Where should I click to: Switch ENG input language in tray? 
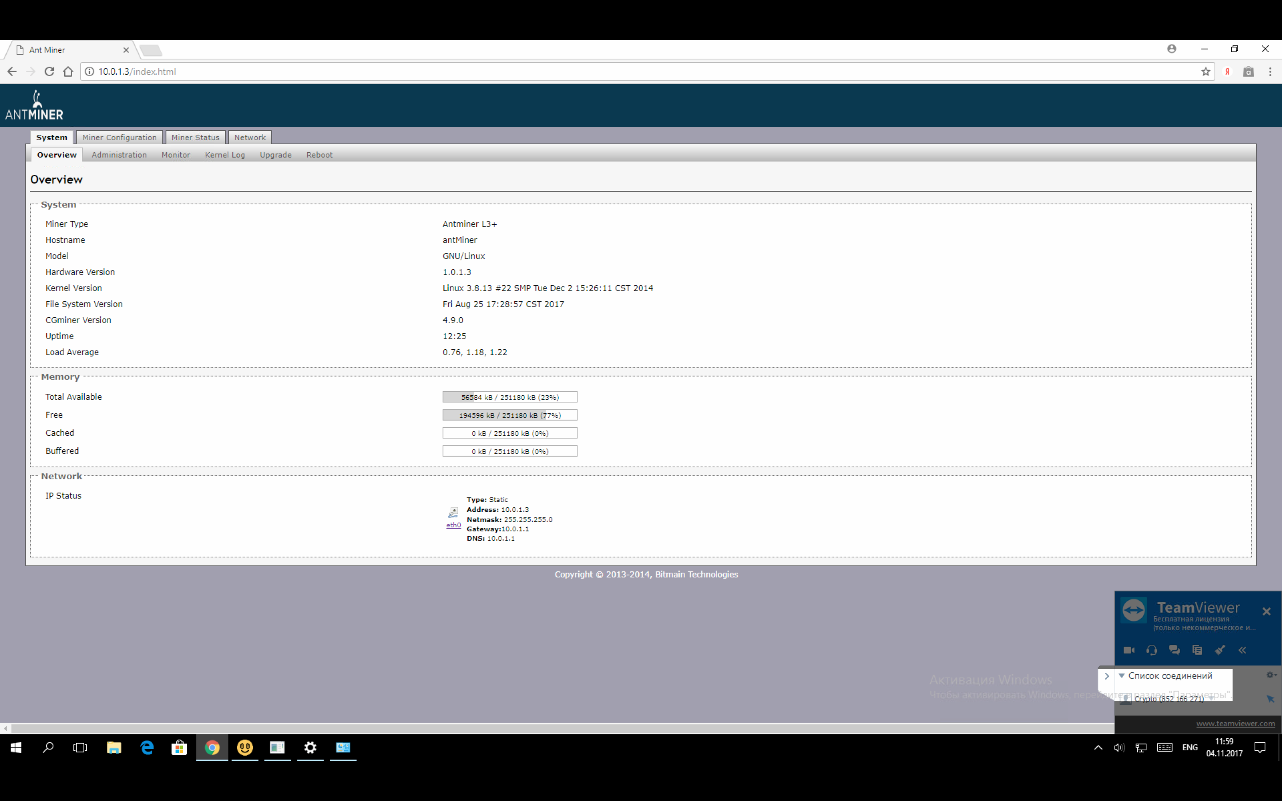[x=1190, y=748]
